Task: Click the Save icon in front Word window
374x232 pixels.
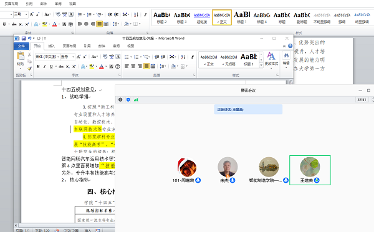Action: [24, 38]
